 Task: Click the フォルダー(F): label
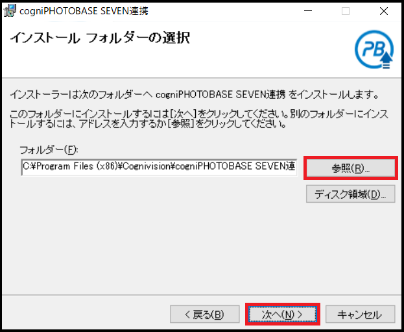(49, 149)
